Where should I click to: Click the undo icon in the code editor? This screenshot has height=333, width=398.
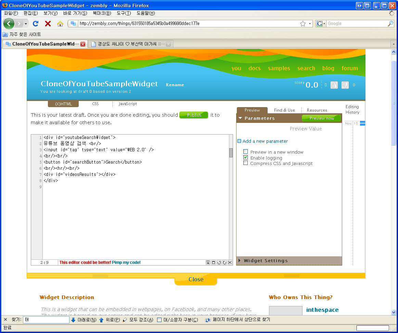(x=219, y=262)
